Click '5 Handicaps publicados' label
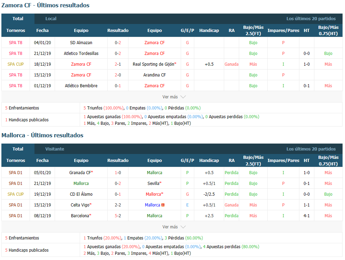 tap(27, 250)
